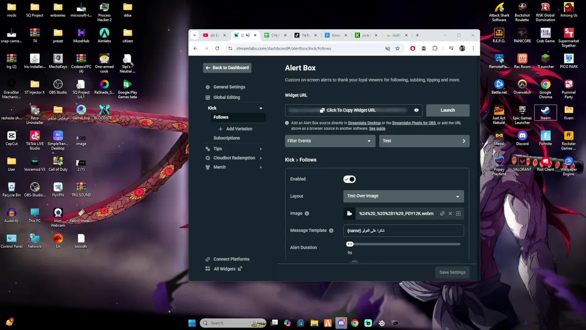Click the video file icon beside image name
This screenshot has height=330, width=586.
tap(349, 213)
